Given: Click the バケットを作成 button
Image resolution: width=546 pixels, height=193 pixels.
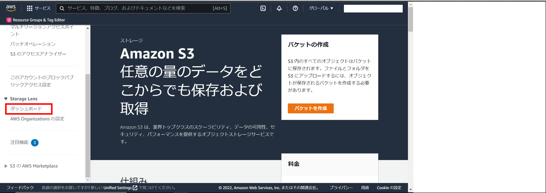Looking at the screenshot, I should click(310, 108).
